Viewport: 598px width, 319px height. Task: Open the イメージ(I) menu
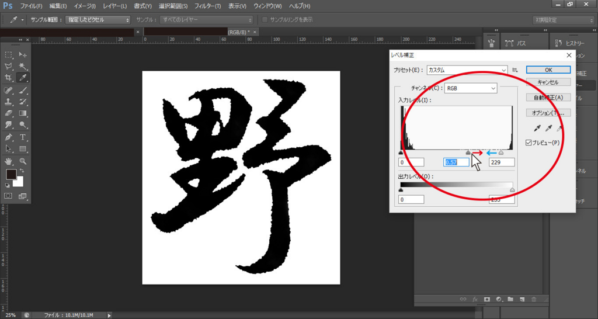(84, 6)
